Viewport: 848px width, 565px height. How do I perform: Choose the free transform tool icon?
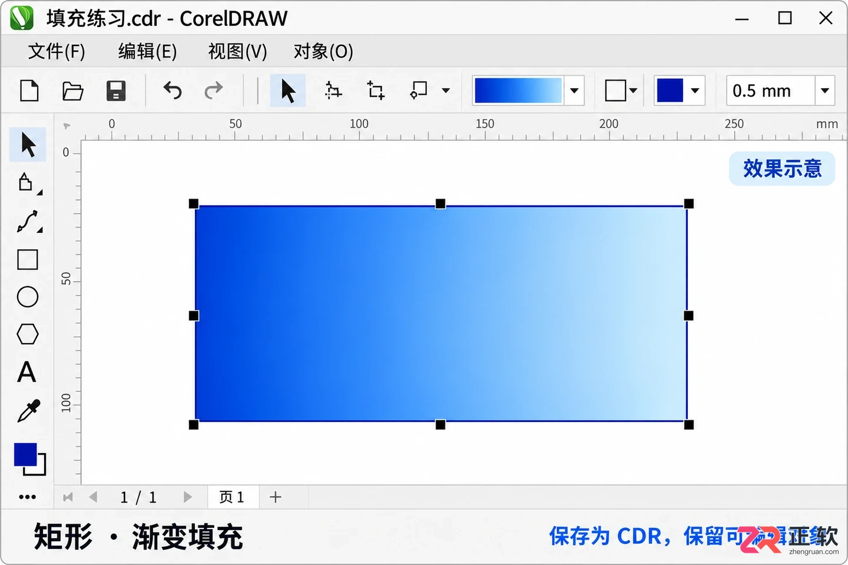(x=333, y=91)
